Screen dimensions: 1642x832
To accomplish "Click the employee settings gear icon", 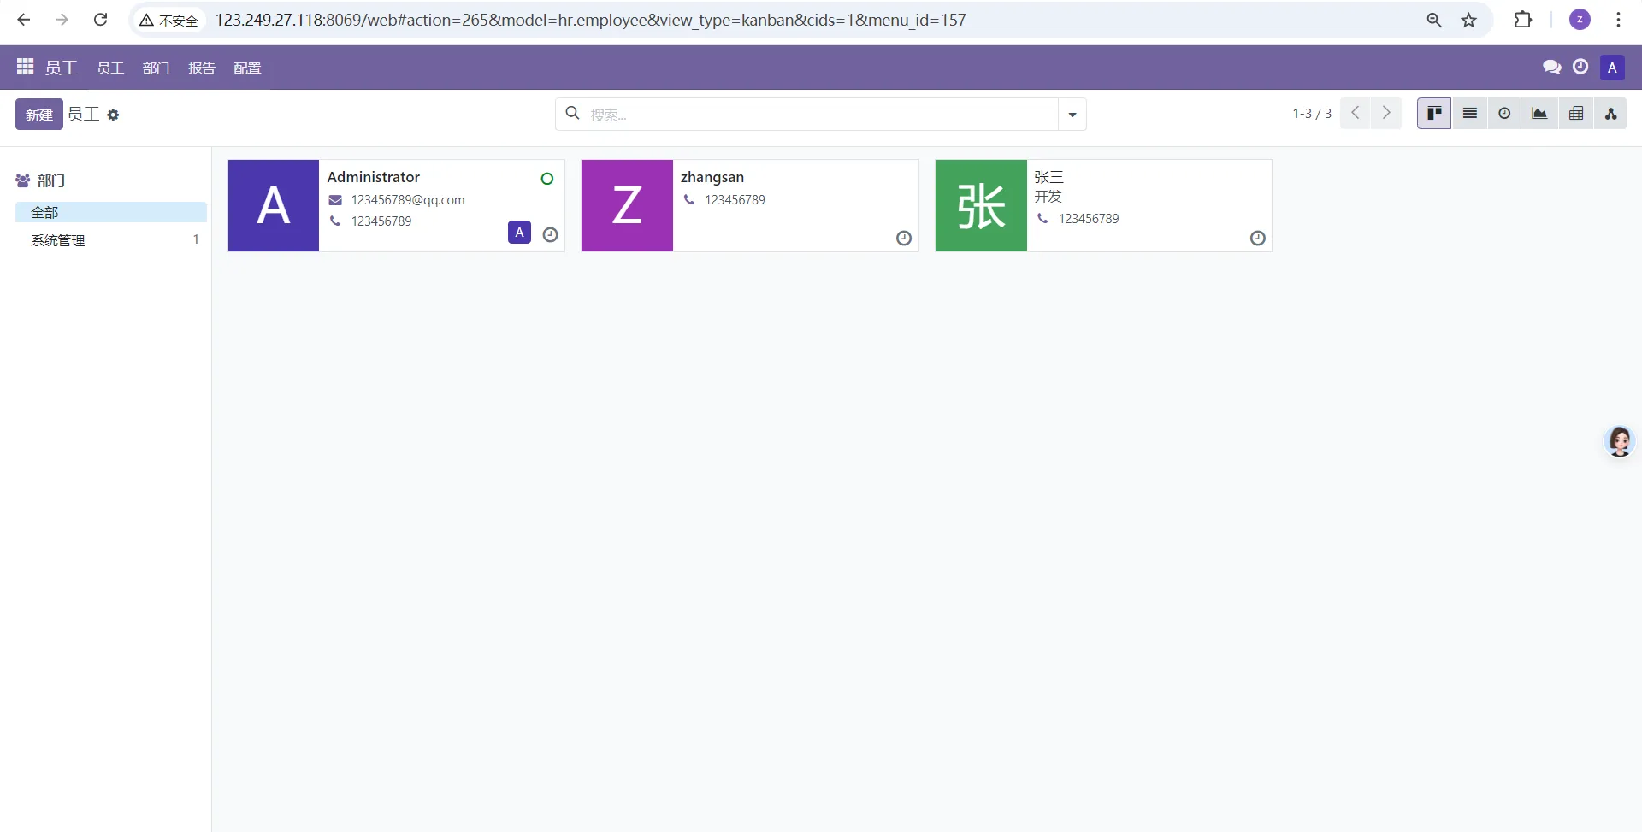I will click(113, 115).
